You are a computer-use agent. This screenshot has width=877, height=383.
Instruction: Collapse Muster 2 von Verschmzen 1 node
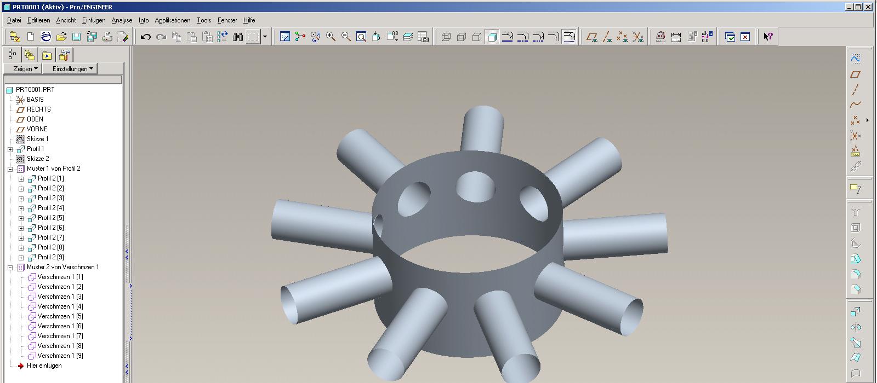(x=10, y=267)
